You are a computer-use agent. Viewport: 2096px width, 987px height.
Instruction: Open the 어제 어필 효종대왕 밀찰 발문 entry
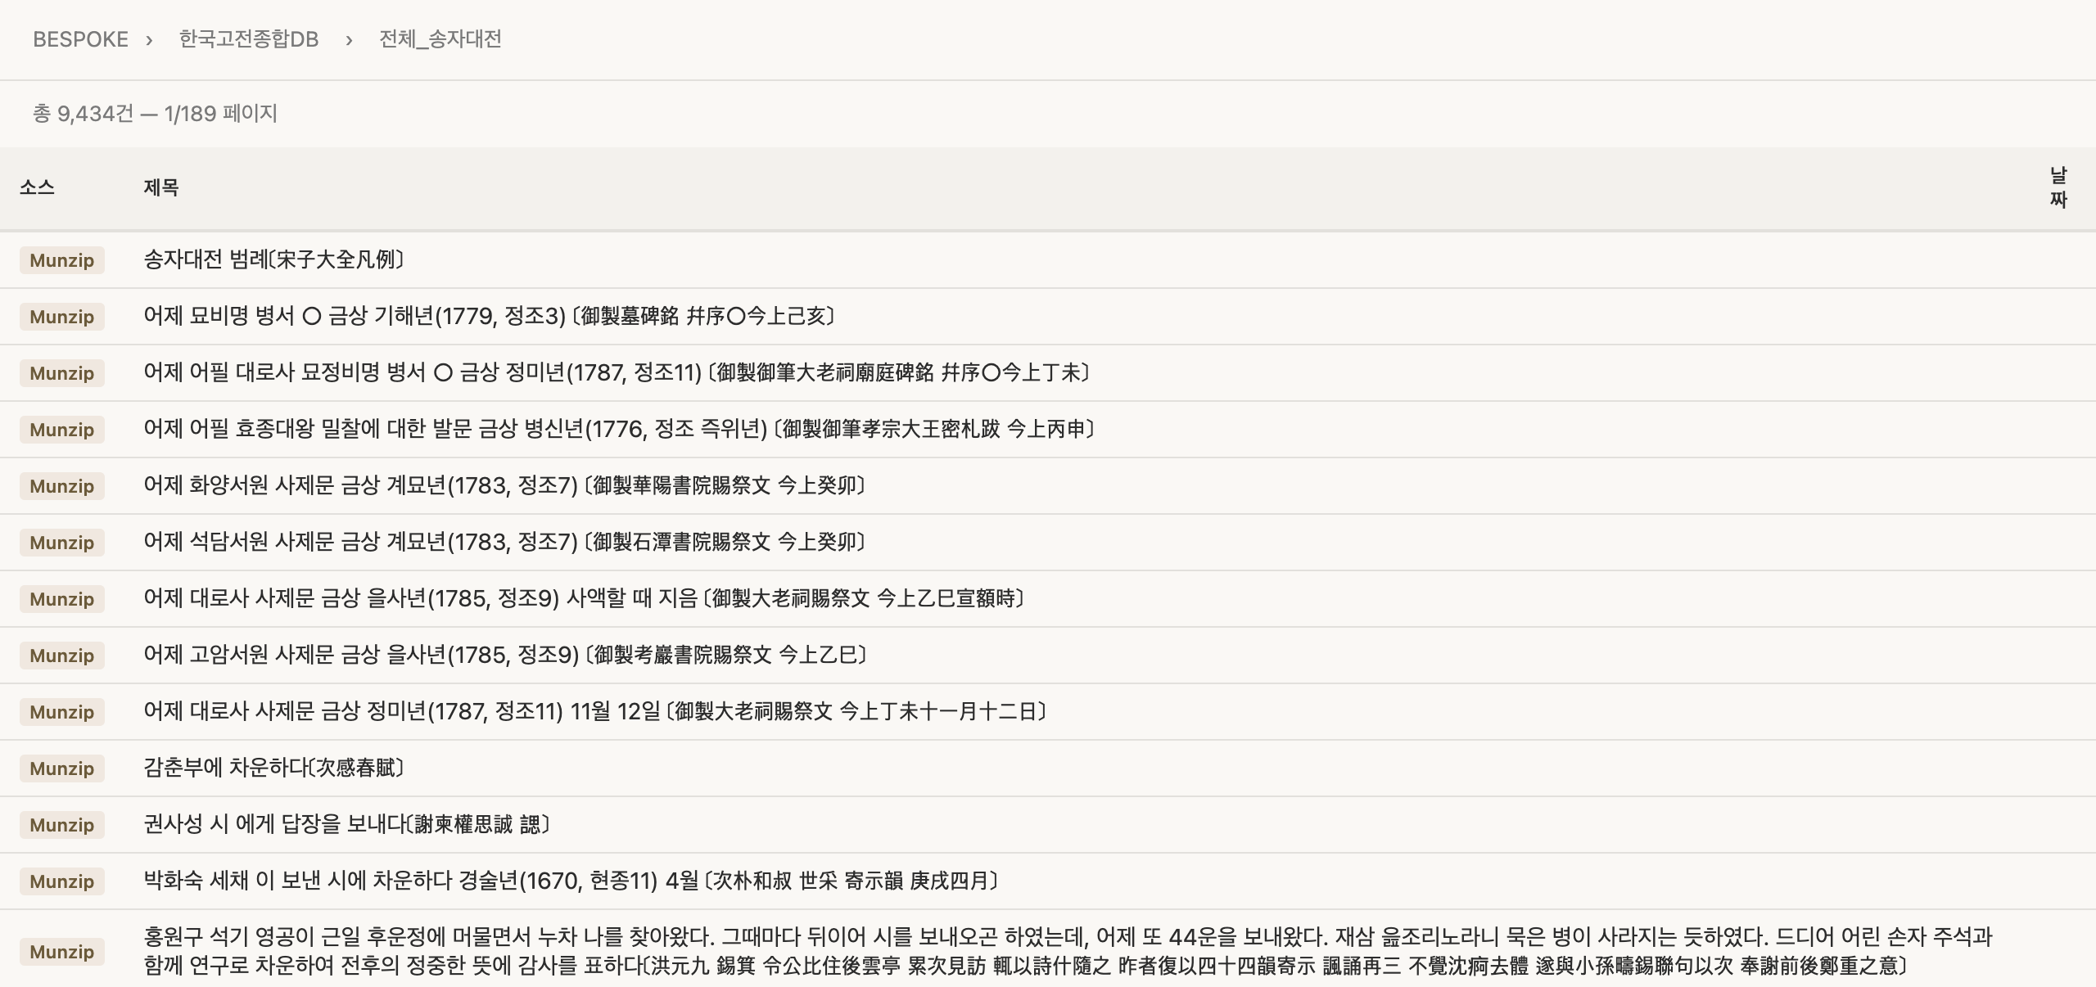click(x=619, y=429)
